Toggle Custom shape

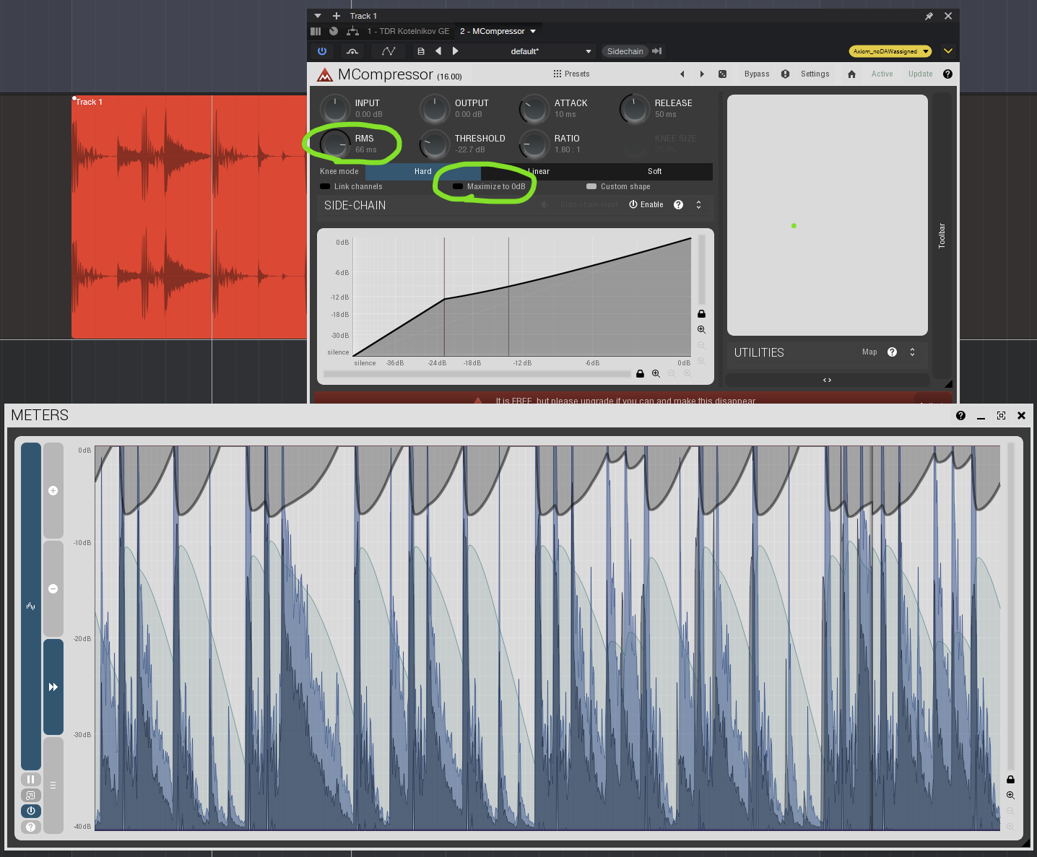pos(618,186)
